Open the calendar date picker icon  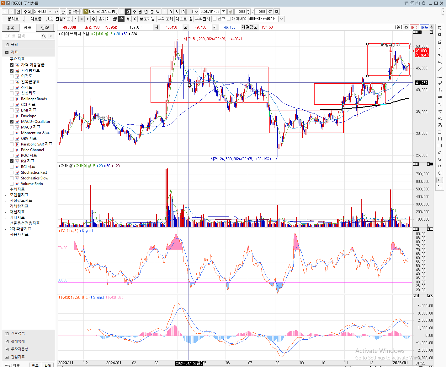[224, 12]
